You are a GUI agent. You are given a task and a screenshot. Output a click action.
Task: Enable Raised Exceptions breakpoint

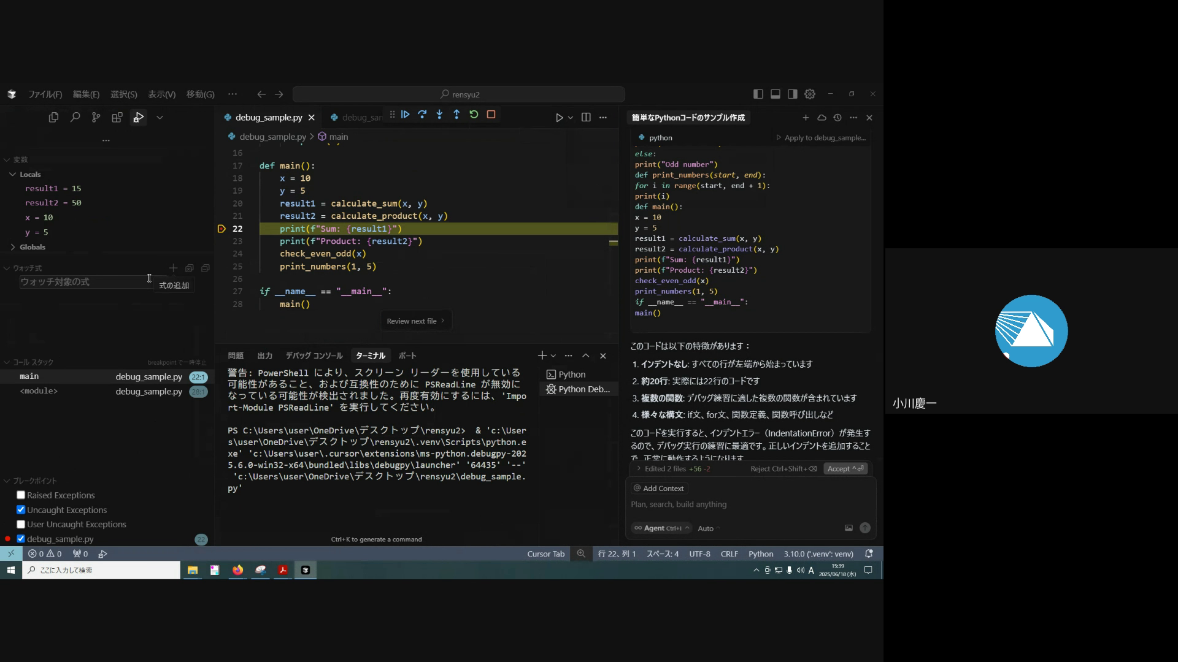(x=21, y=495)
